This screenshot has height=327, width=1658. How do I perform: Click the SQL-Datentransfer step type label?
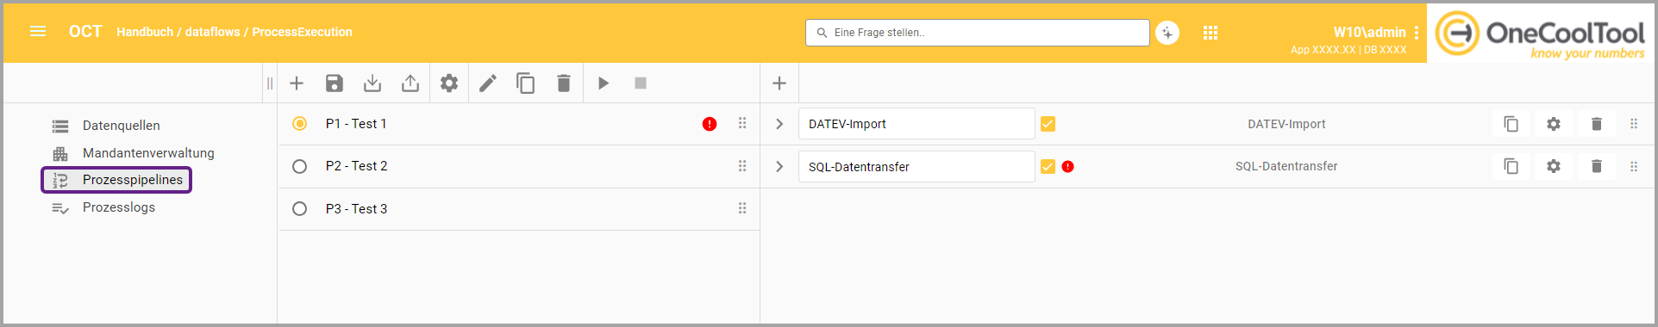pyautogui.click(x=1286, y=166)
